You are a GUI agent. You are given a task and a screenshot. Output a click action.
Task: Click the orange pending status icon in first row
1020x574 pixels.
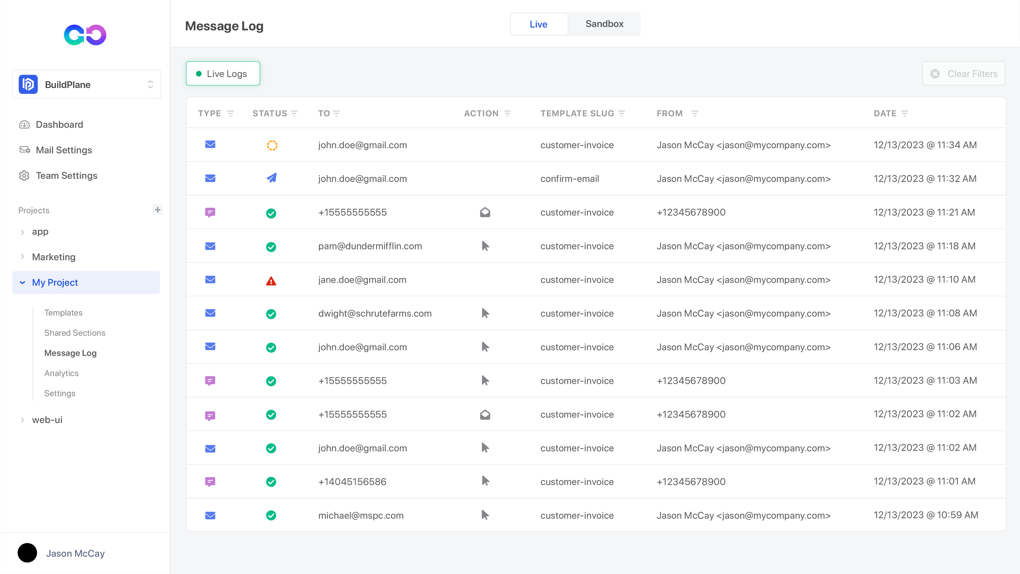coord(272,145)
